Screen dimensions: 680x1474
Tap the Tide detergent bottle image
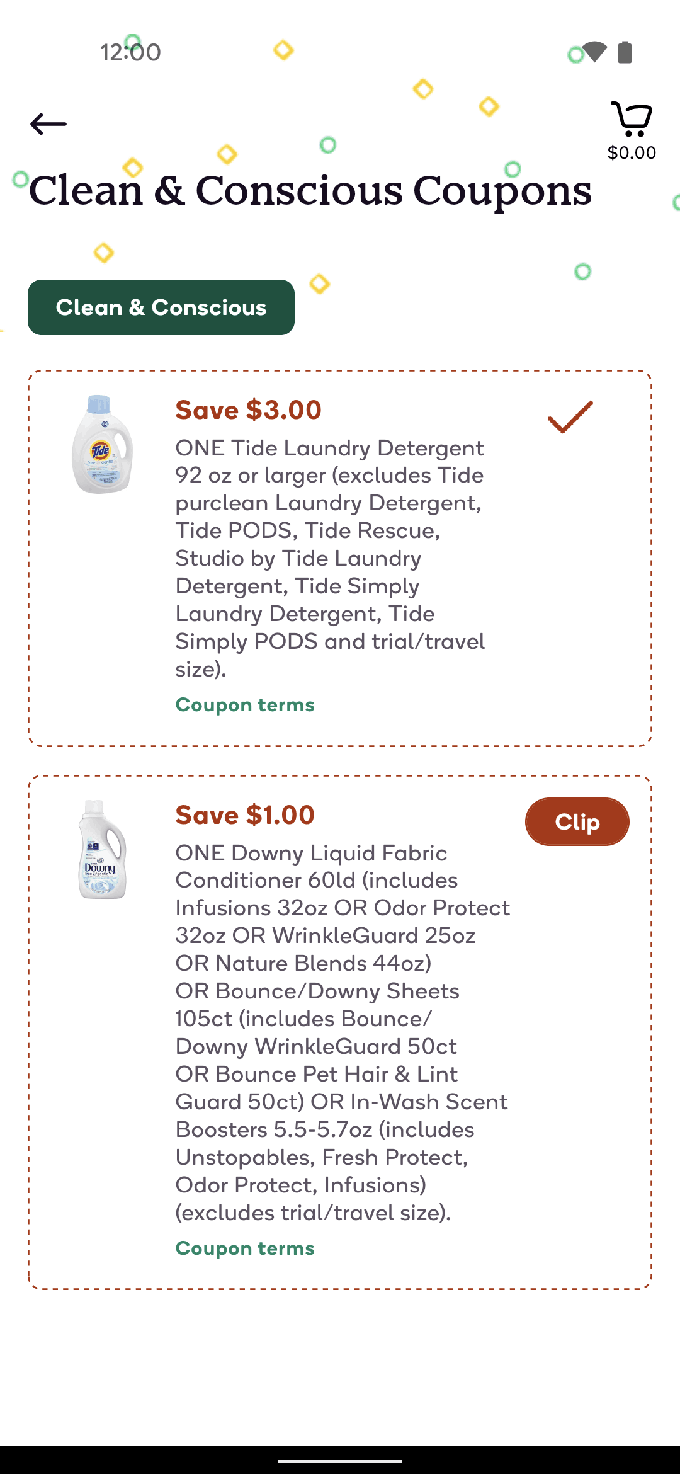pyautogui.click(x=102, y=444)
